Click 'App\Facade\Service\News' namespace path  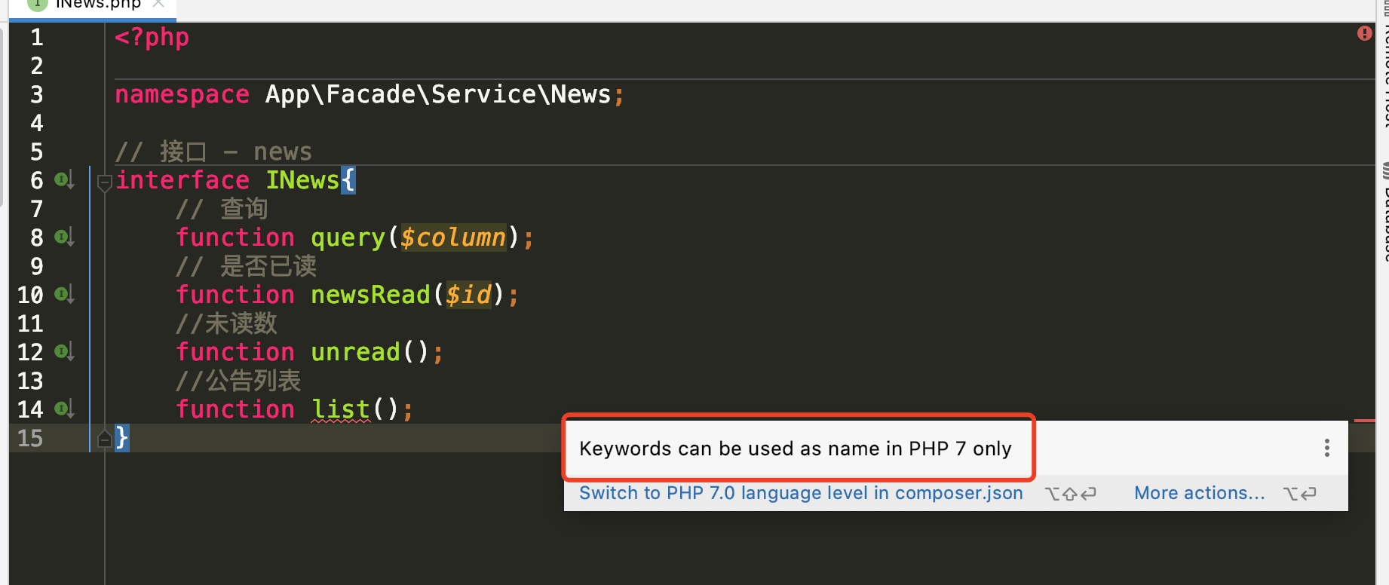point(438,94)
